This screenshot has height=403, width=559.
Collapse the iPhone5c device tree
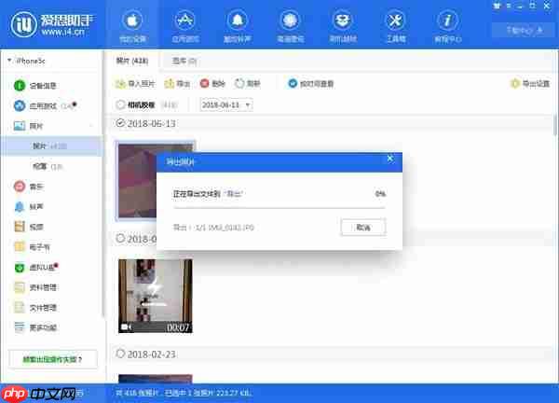(x=10, y=62)
